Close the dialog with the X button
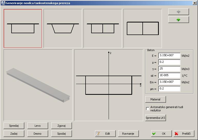The width and height of the screenshot is (198, 140). pos(195,3)
